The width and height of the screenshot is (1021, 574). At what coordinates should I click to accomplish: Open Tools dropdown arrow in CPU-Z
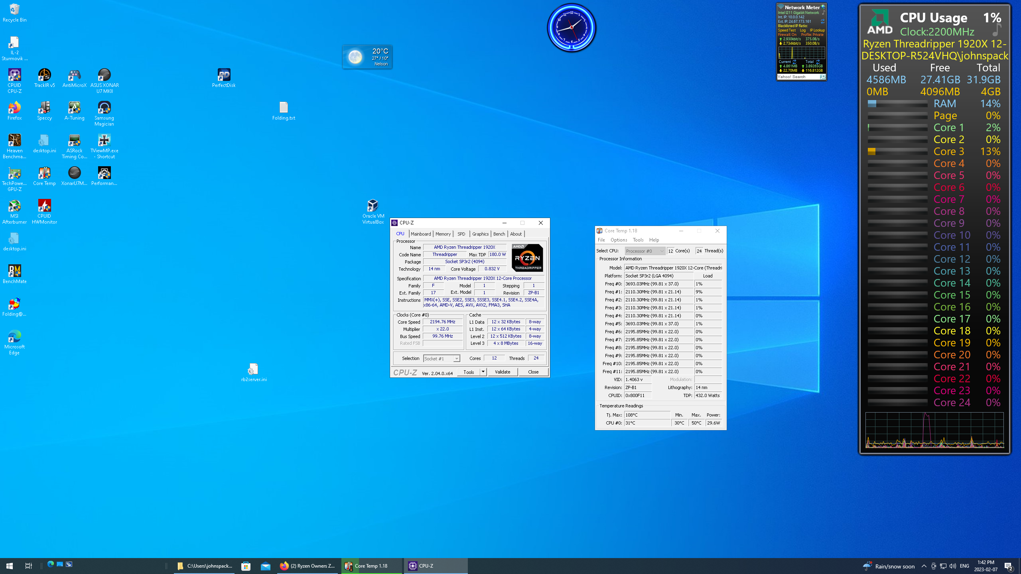483,372
